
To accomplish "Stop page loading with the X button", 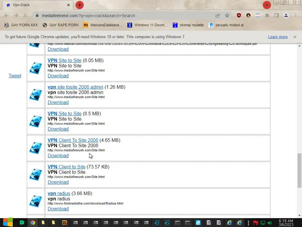I will pyautogui.click(x=25, y=15).
